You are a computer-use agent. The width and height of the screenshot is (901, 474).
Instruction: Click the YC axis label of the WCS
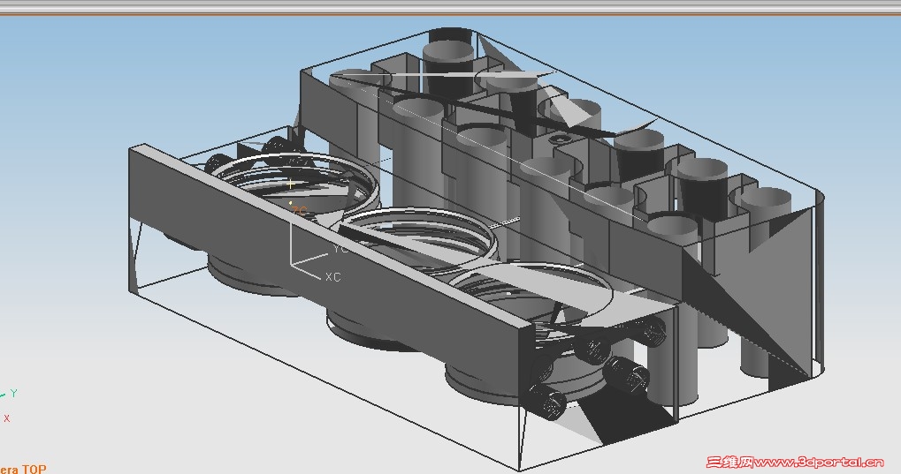(340, 249)
